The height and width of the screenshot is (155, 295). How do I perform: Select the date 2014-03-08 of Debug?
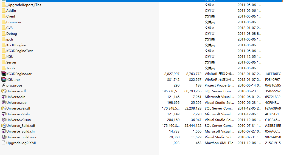tap(249, 34)
